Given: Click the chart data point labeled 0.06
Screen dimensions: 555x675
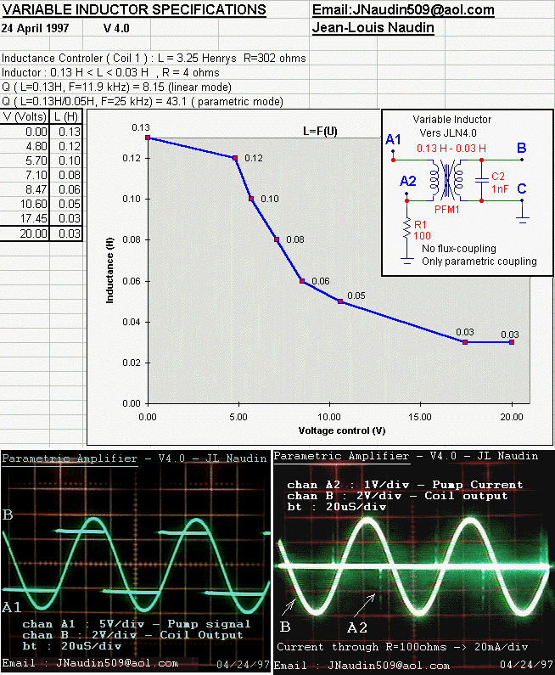Looking at the screenshot, I should (x=302, y=281).
